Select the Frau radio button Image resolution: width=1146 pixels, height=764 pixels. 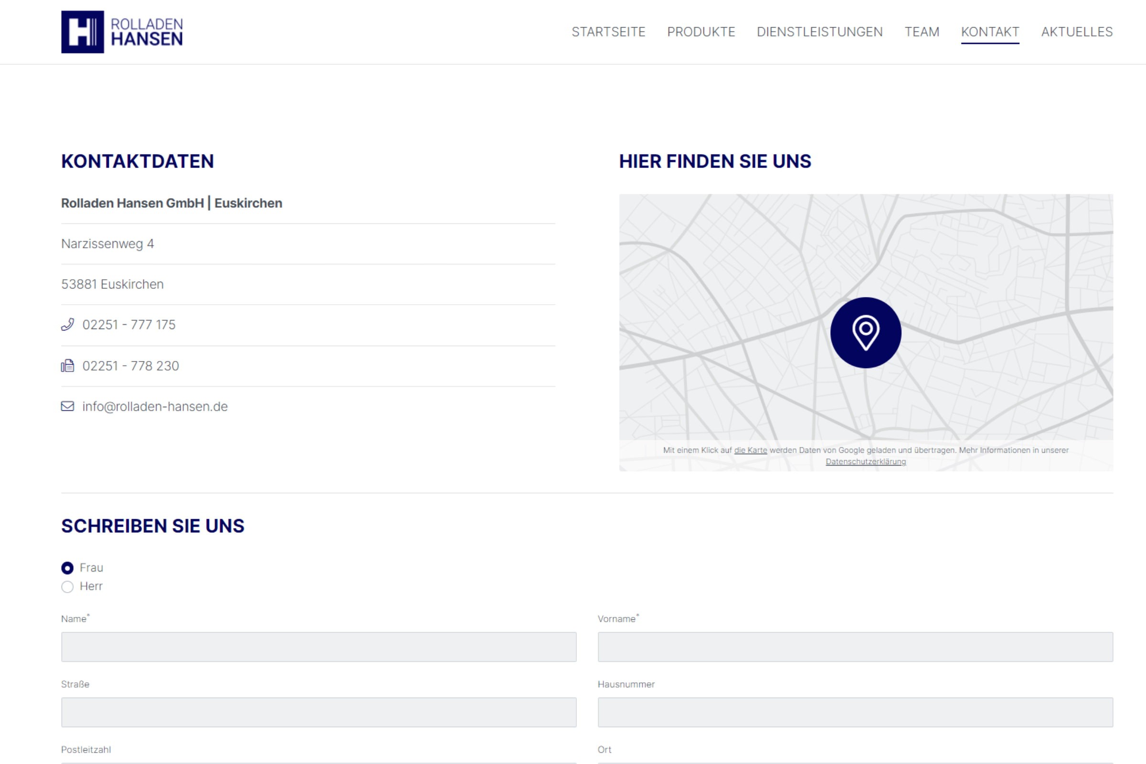pyautogui.click(x=68, y=568)
